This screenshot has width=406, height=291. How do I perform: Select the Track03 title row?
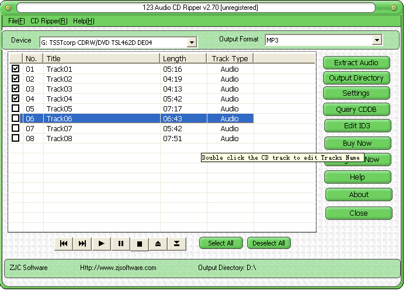click(60, 89)
